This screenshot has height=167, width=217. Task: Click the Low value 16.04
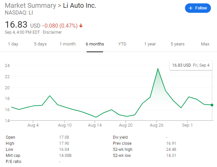pos(64,149)
